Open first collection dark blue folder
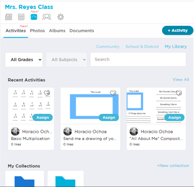 25,181
